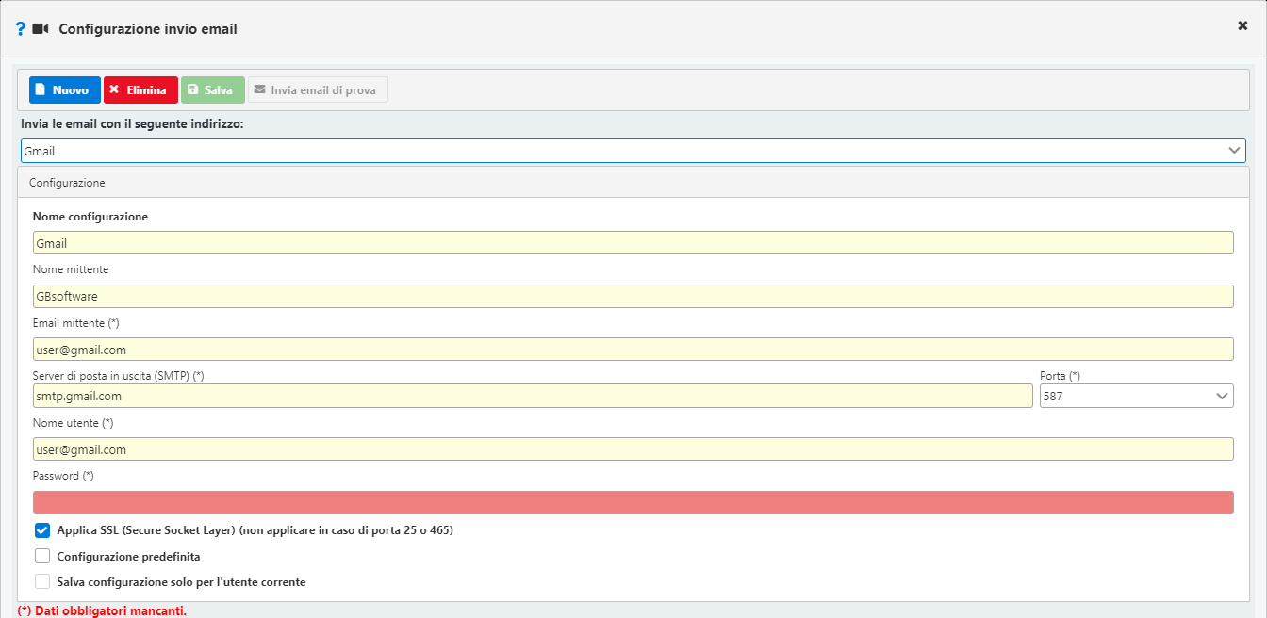Click the 'Dati obbligatori mancanti' warning text
This screenshot has width=1267, height=618.
pos(102,610)
